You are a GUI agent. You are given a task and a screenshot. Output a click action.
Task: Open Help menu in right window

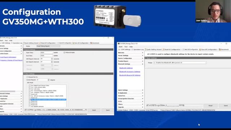tap(131, 47)
